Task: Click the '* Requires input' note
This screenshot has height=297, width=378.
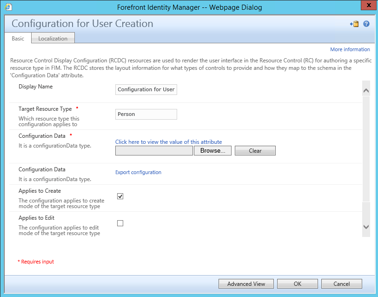Action: tap(36, 262)
